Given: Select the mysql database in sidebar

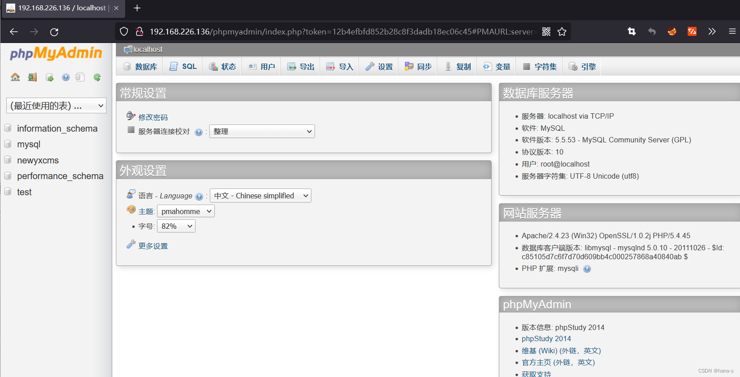Looking at the screenshot, I should [x=29, y=144].
